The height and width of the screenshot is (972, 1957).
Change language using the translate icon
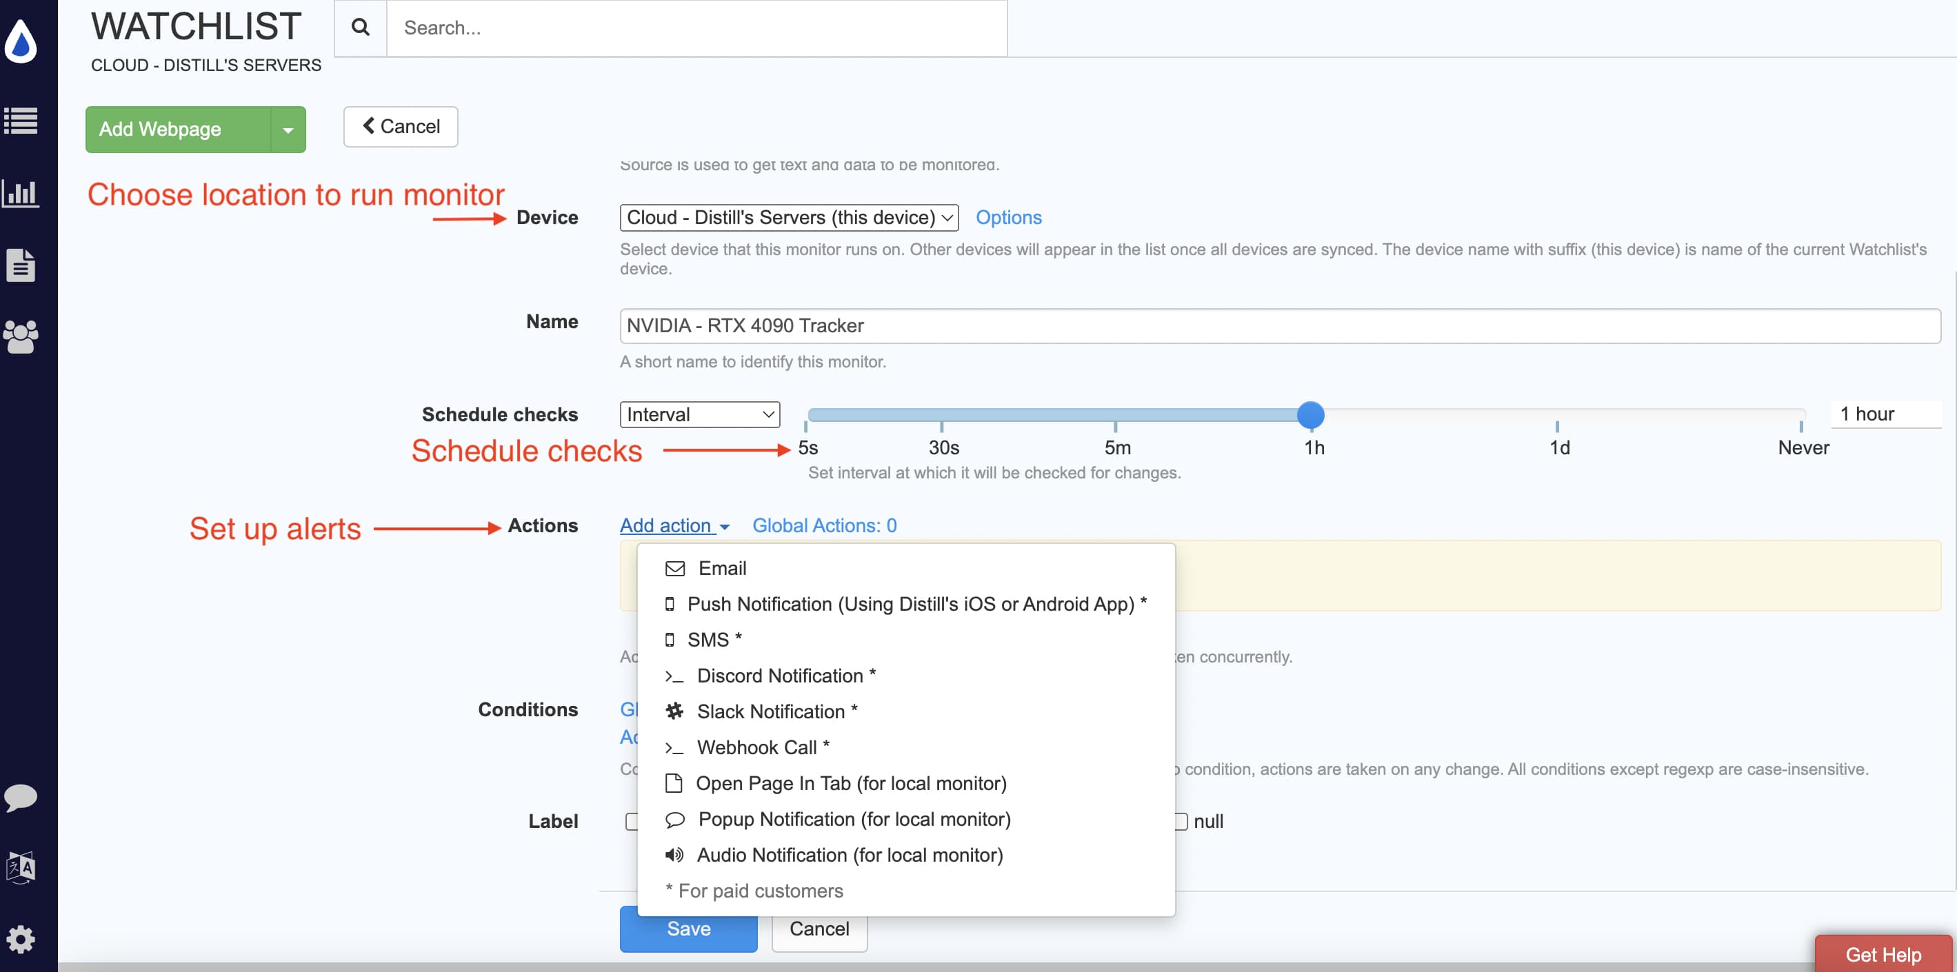click(21, 868)
